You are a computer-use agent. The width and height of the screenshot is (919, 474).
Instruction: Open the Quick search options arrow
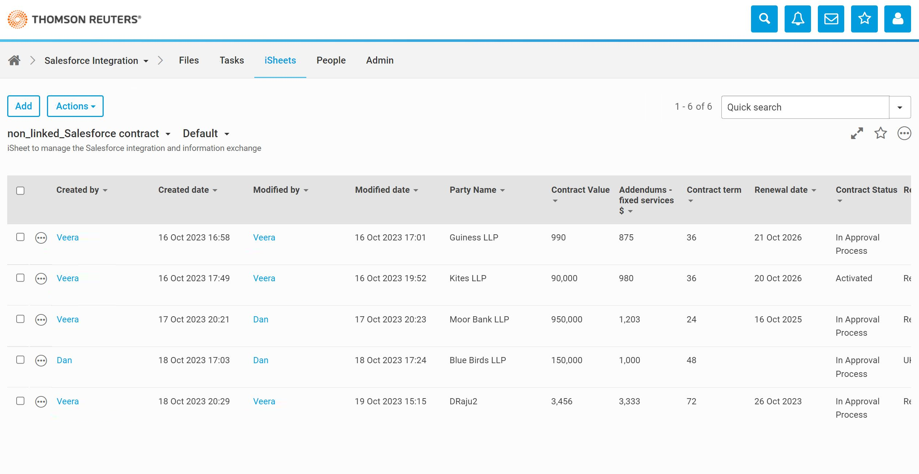pyautogui.click(x=900, y=107)
